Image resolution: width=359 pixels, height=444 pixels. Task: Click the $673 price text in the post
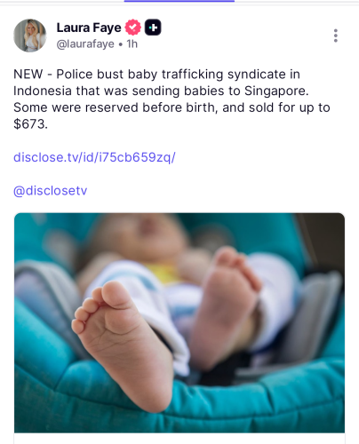30,124
